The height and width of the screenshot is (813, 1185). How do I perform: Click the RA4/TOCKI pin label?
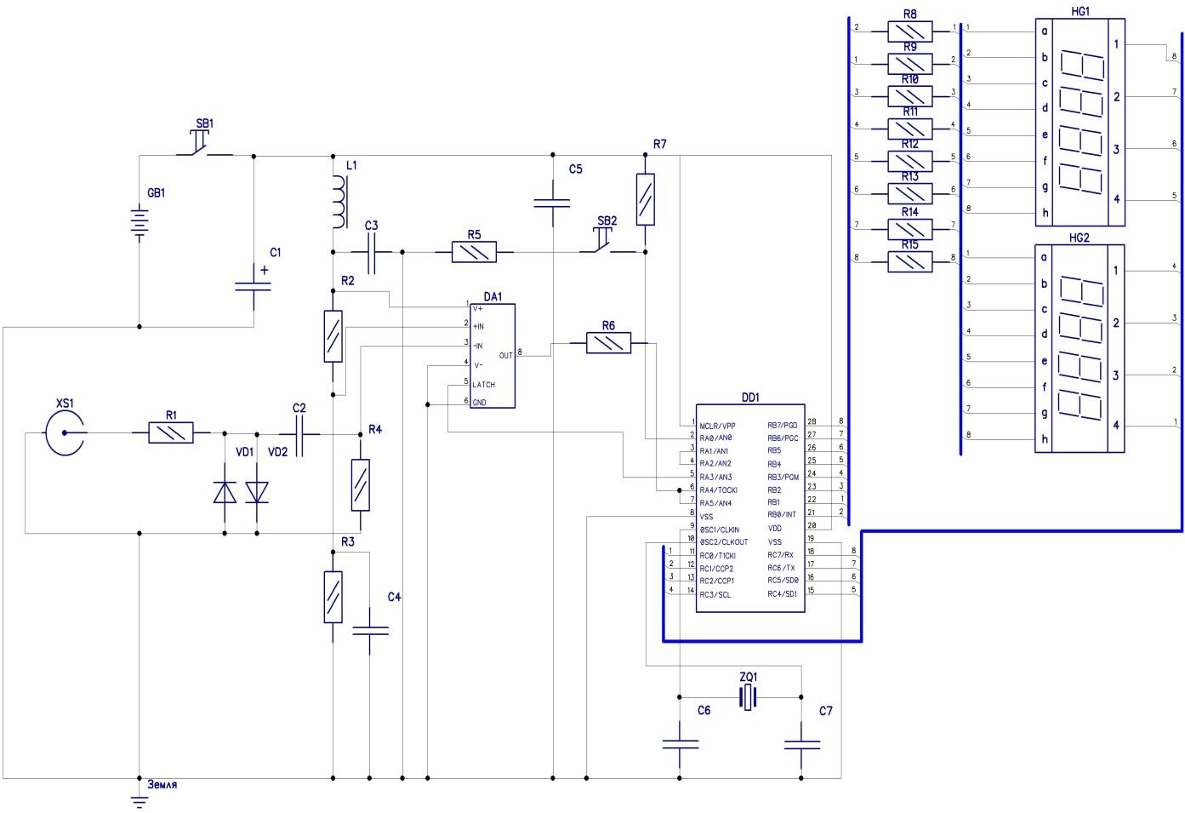click(719, 490)
